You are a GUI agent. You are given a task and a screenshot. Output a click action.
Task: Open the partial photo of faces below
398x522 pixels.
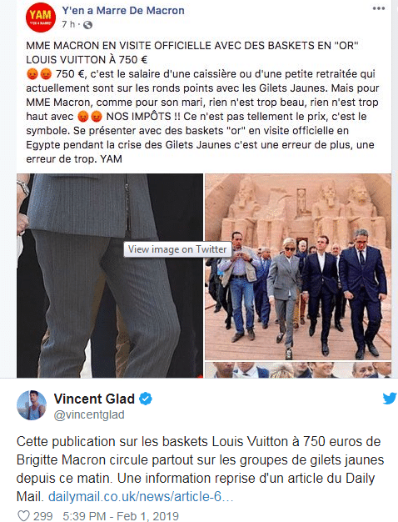tap(298, 370)
